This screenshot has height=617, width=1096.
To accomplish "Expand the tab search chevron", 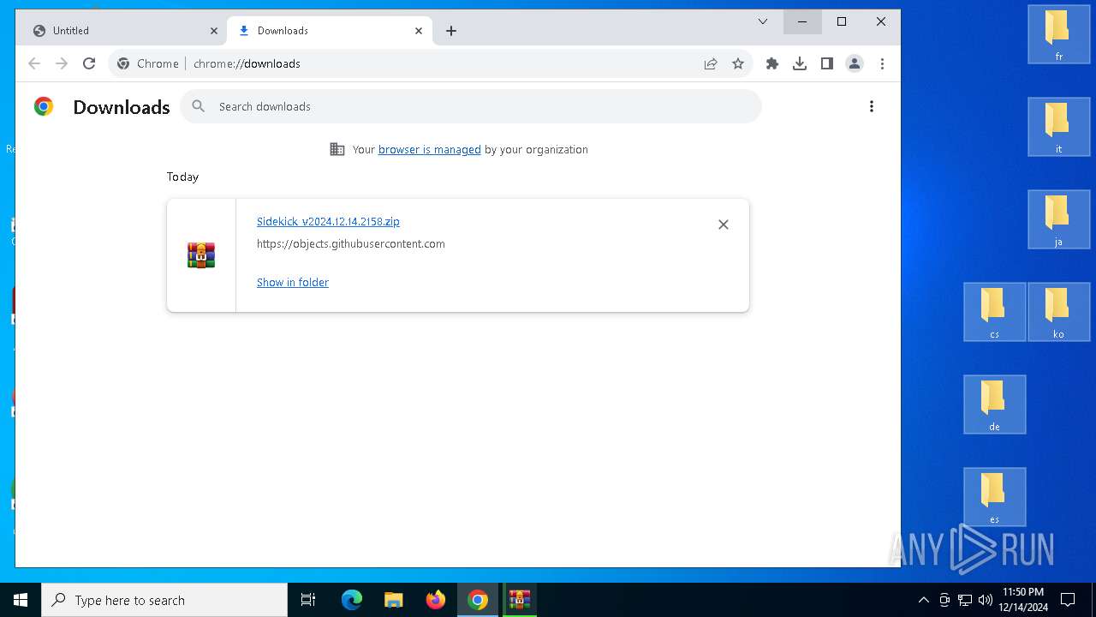I will (x=763, y=21).
